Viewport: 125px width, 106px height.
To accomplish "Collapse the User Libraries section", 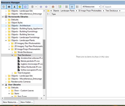I will click(3, 85).
